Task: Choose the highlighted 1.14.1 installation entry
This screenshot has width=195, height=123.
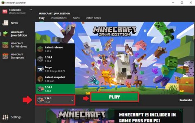Action: pos(55,89)
